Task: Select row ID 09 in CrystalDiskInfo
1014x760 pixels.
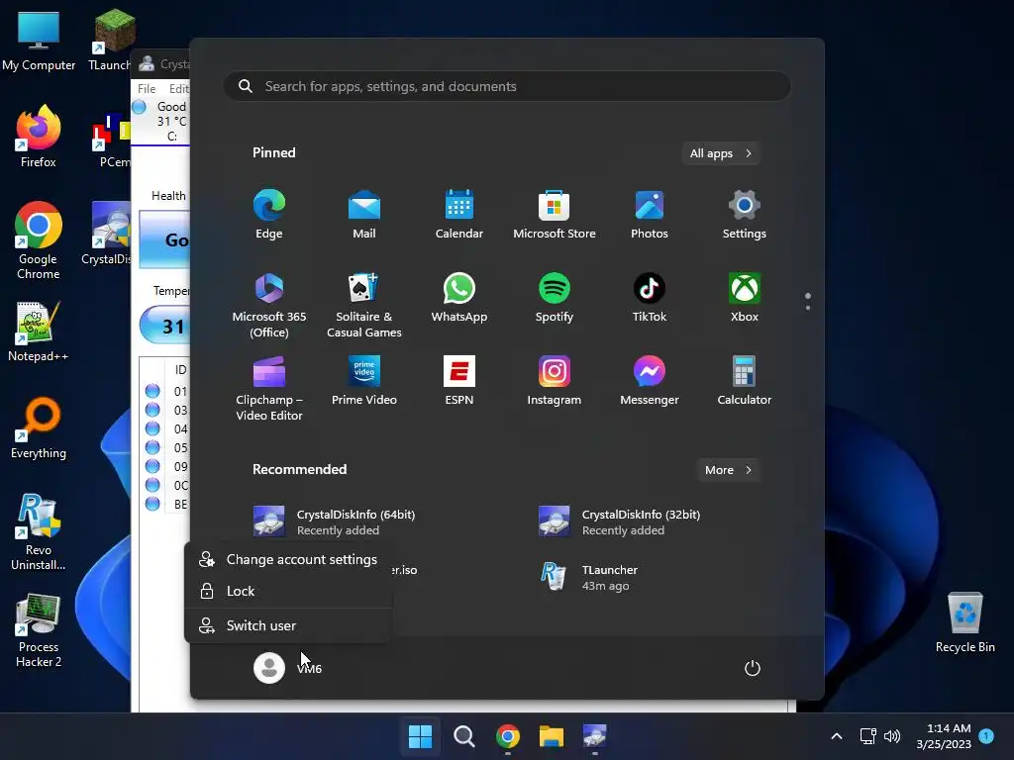Action: (166, 466)
